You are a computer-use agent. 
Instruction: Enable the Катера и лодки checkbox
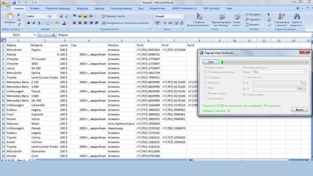[x=205, y=93]
